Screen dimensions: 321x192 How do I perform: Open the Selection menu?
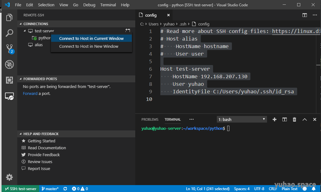(x=46, y=5)
